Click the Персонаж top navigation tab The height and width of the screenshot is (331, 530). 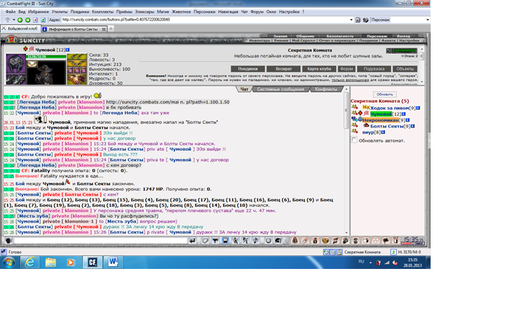[x=377, y=36]
